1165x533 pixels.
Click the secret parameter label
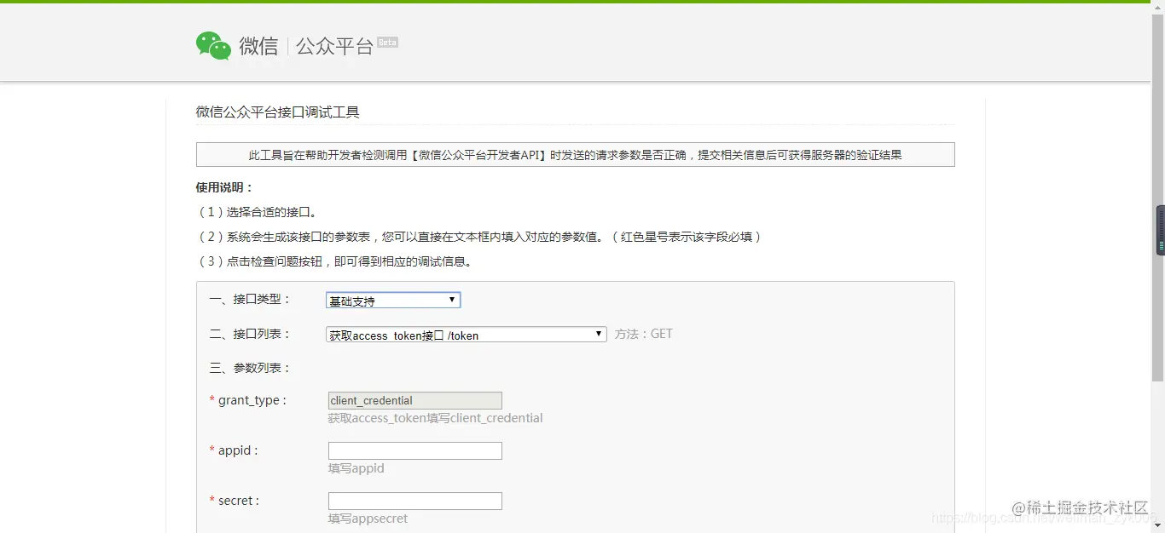[x=235, y=501]
